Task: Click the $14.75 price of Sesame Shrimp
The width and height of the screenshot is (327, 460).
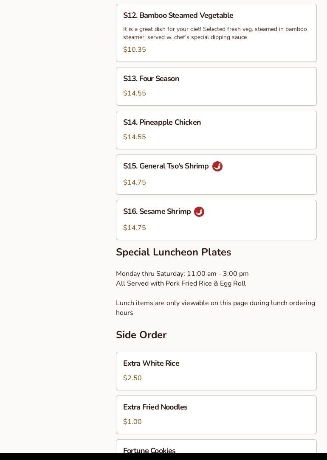Action: click(135, 228)
